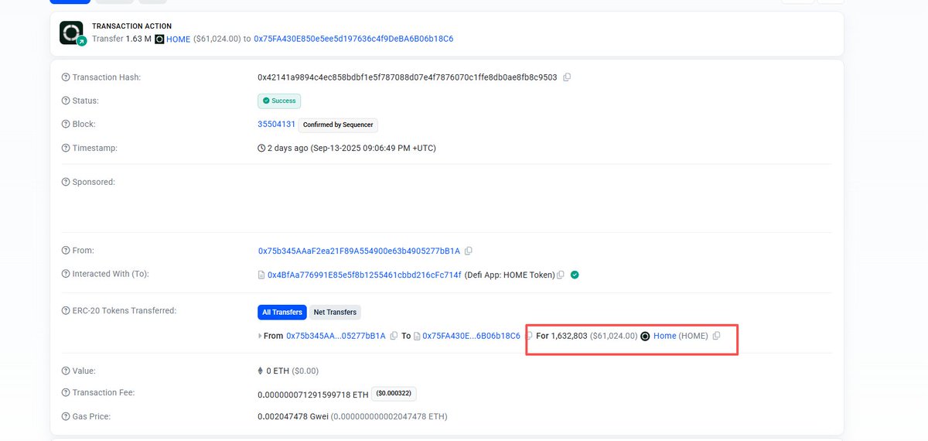Click the HOME token icon in Transaction Action
This screenshot has height=441, width=928.
tap(159, 39)
